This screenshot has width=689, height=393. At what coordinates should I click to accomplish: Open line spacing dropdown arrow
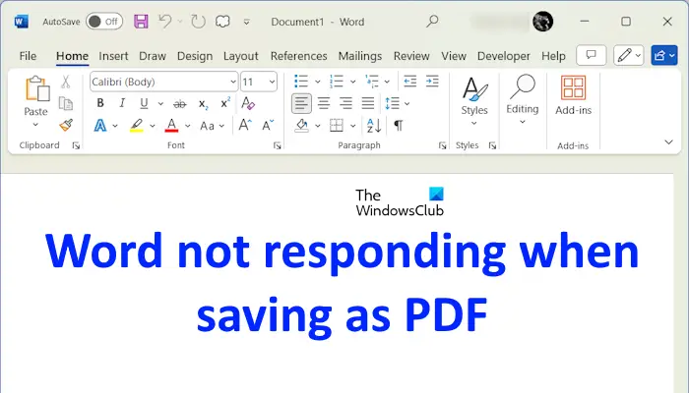(x=407, y=103)
